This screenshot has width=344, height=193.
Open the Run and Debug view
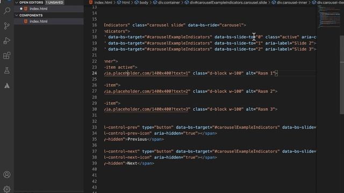7,41
